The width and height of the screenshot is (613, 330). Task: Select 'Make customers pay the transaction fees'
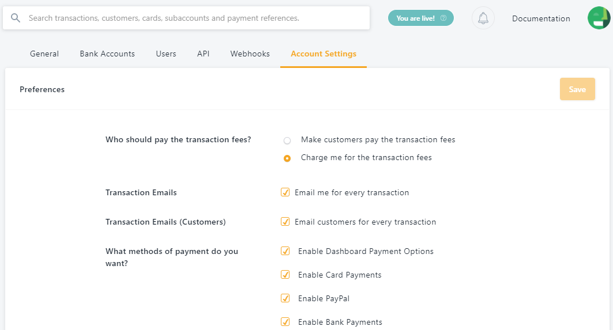[x=287, y=140]
